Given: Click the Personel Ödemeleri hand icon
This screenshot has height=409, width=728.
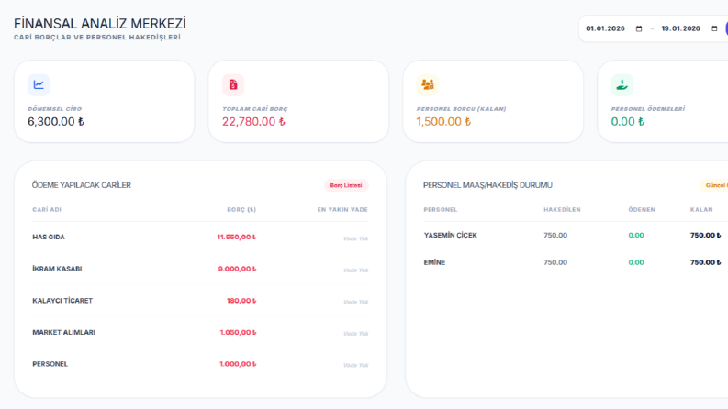Looking at the screenshot, I should (622, 85).
